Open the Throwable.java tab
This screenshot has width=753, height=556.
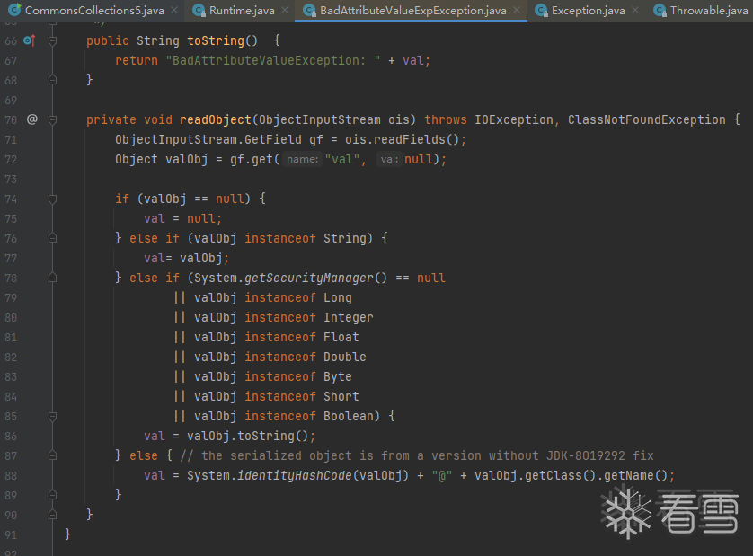coord(708,10)
